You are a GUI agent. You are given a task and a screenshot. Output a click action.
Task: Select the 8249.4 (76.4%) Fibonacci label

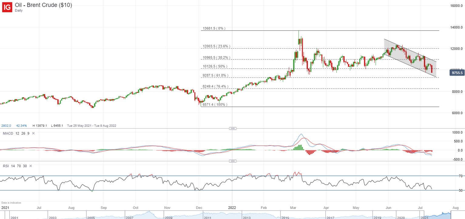click(215, 87)
